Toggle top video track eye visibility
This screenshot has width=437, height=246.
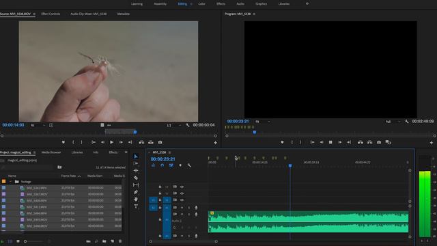pos(182,187)
